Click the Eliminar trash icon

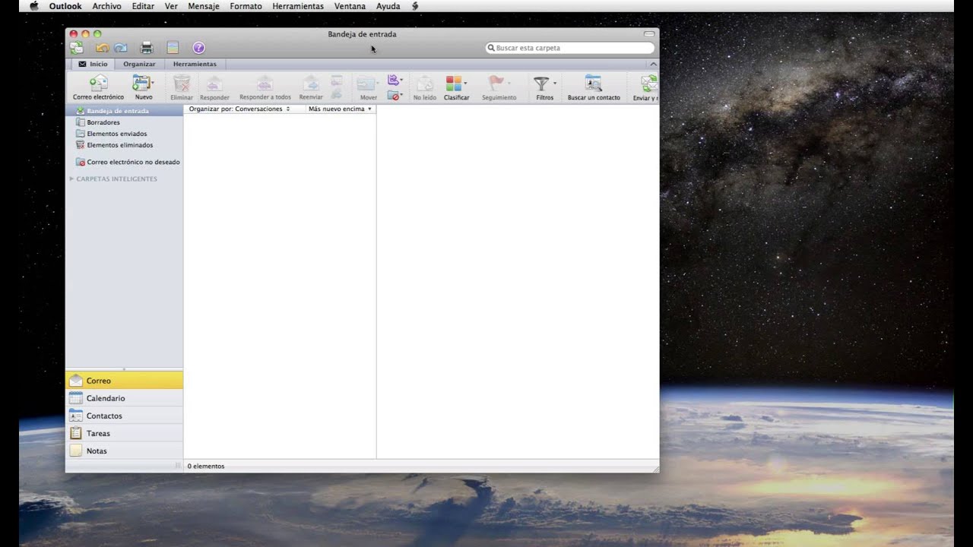point(182,84)
